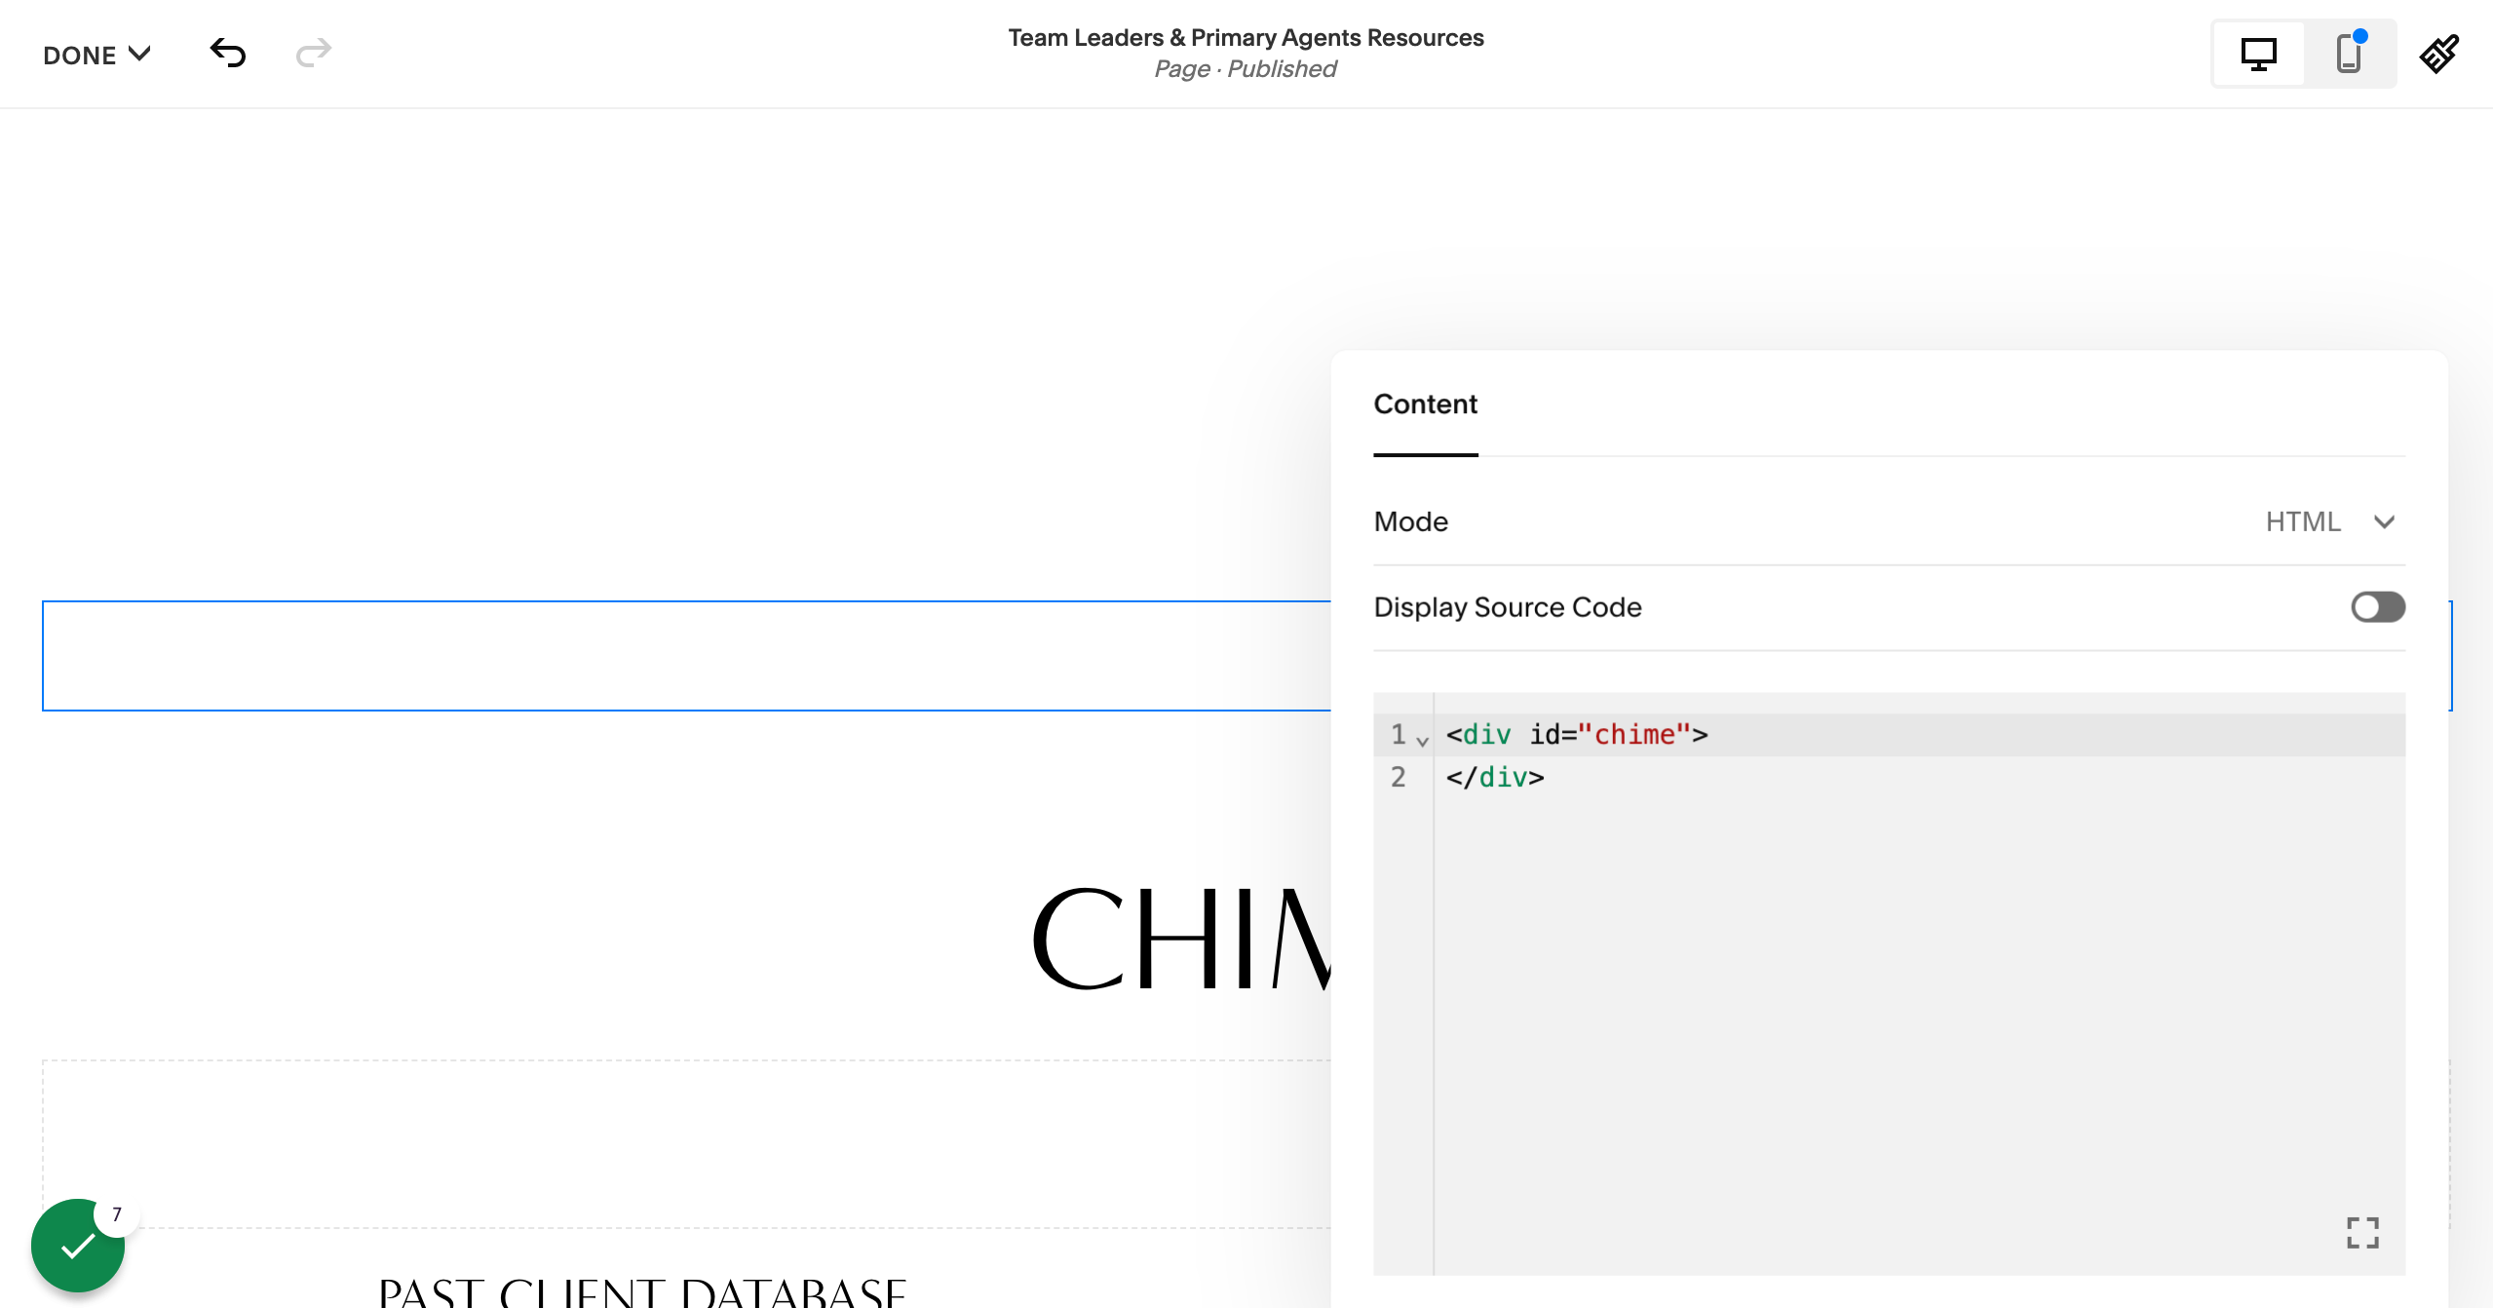Click the Page · Published status text
Image resolution: width=2493 pixels, height=1308 pixels.
tap(1246, 69)
